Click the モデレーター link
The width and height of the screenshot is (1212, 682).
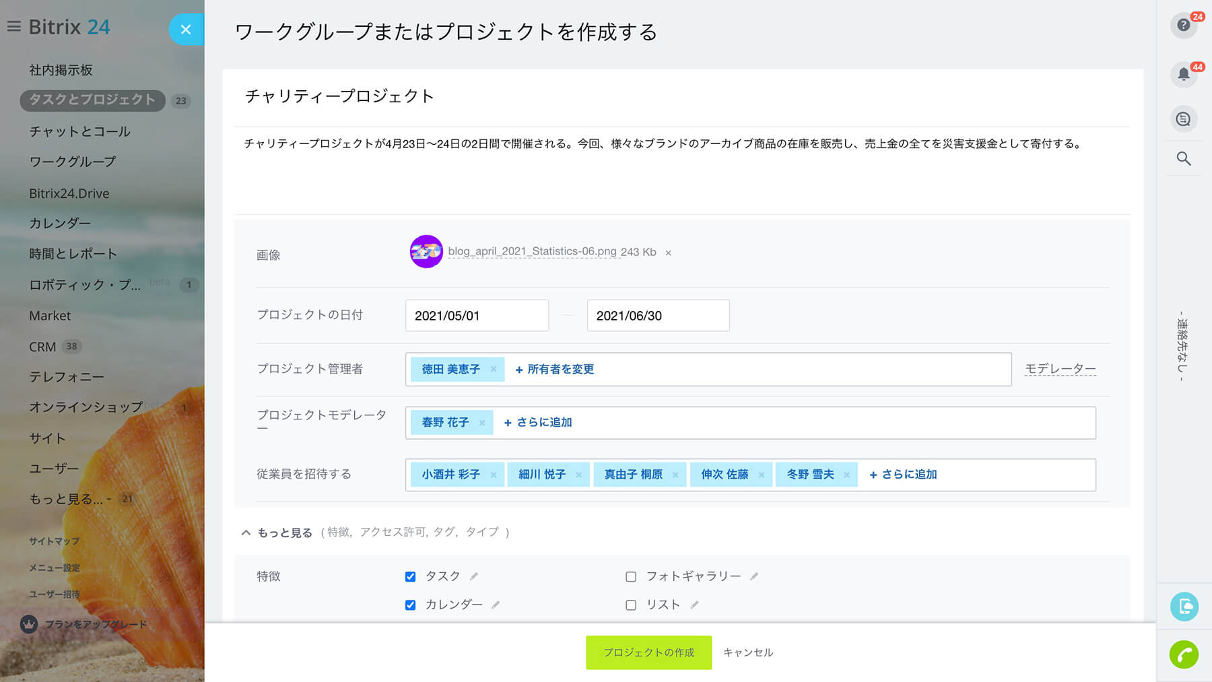tap(1060, 369)
